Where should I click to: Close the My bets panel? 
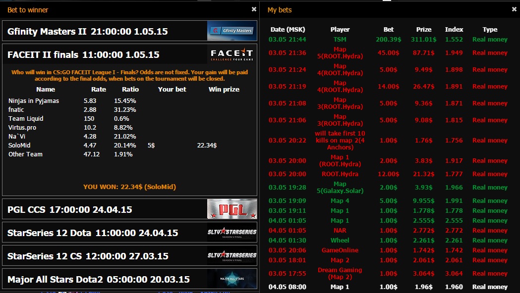click(x=514, y=9)
